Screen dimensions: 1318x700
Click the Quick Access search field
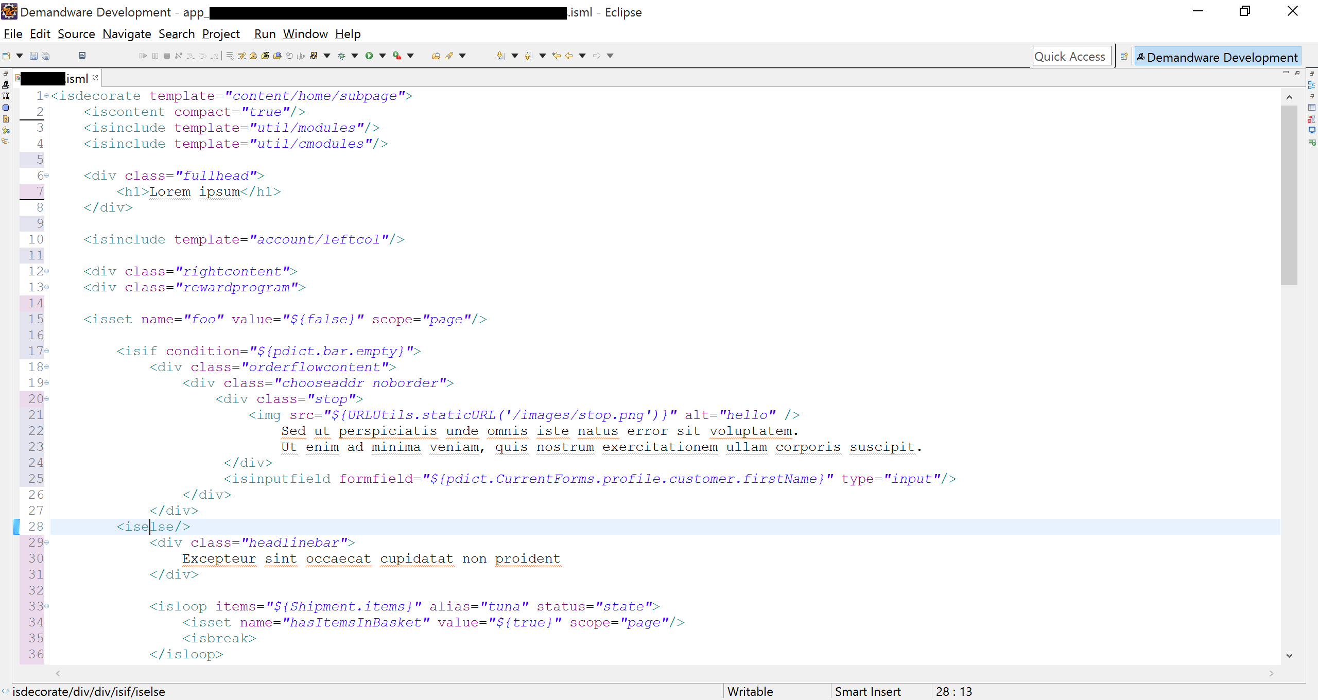[1071, 57]
